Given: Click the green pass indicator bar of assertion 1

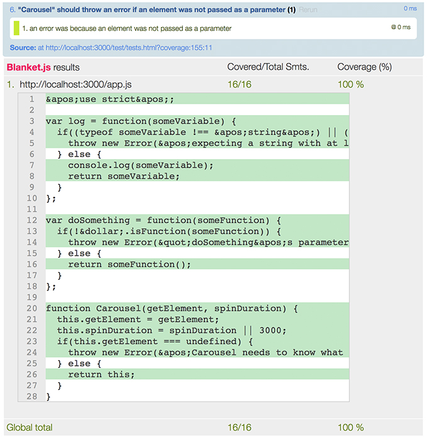Looking at the screenshot, I should 16,28.
